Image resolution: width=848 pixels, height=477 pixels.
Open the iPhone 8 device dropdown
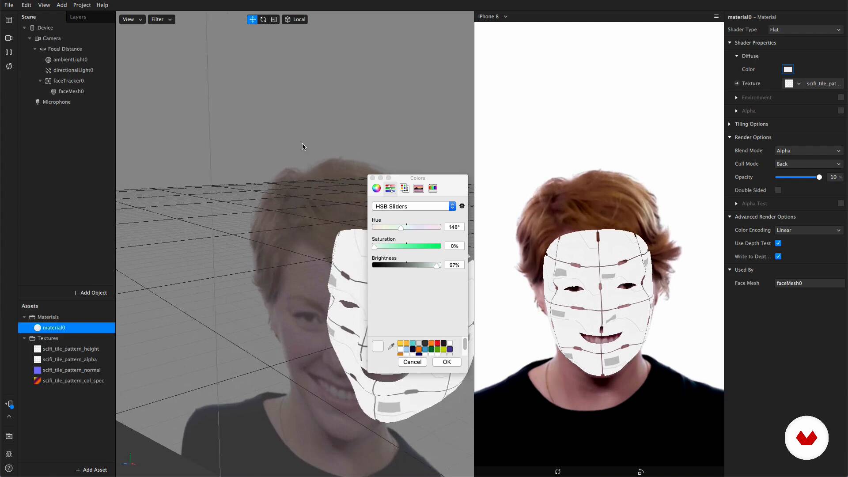pos(493,16)
